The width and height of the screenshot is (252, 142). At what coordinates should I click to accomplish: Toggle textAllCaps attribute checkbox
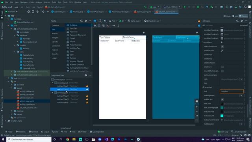(222, 99)
